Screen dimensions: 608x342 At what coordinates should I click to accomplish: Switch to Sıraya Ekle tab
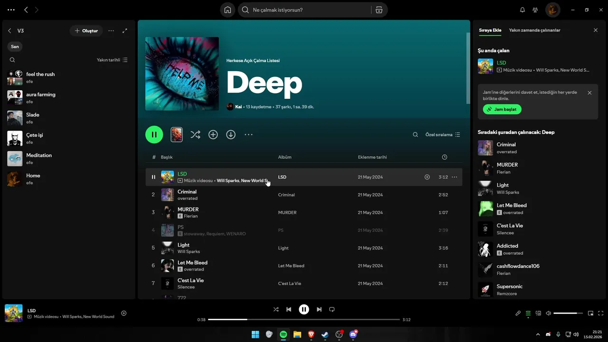click(x=490, y=30)
